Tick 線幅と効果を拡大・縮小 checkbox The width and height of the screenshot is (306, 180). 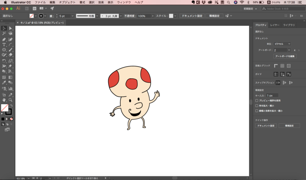(x=257, y=111)
